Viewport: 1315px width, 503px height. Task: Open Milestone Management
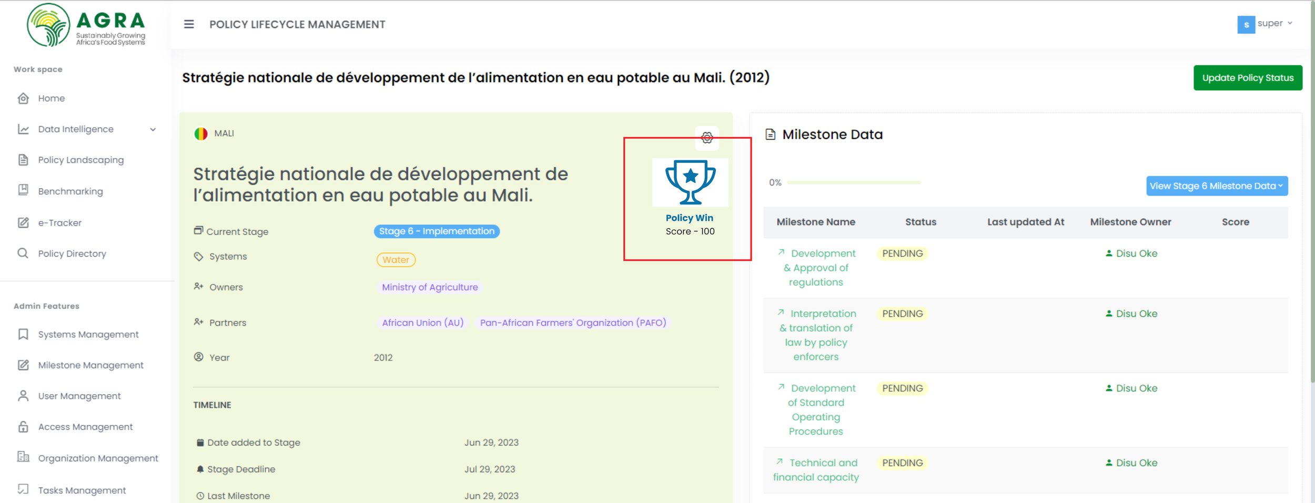(x=90, y=365)
